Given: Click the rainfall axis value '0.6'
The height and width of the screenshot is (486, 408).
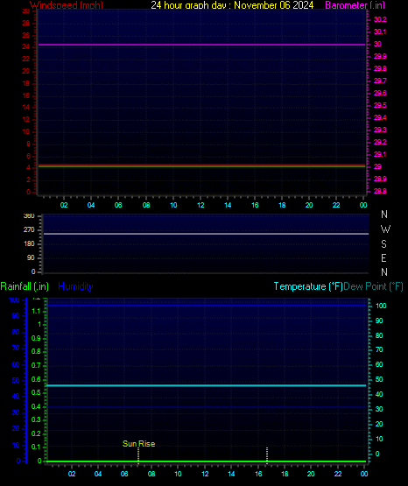Looking at the screenshot, I should (36, 380).
